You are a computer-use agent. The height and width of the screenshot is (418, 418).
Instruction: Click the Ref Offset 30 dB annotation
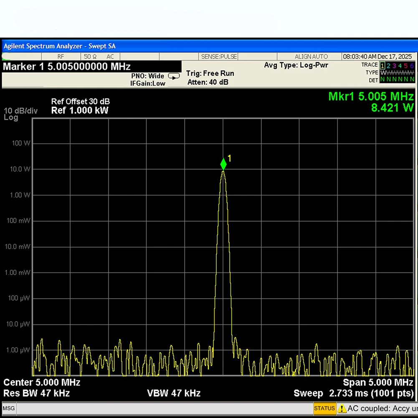[x=81, y=101]
